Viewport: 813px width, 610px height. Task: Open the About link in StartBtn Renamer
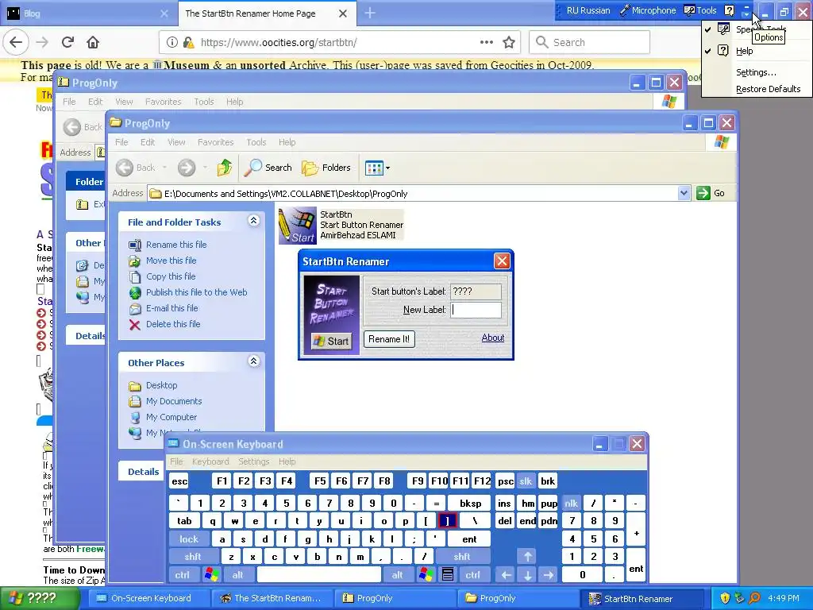click(x=492, y=338)
